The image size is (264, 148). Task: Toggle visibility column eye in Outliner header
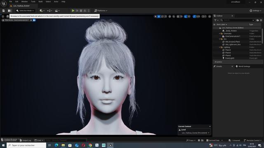pyautogui.click(x=214, y=25)
